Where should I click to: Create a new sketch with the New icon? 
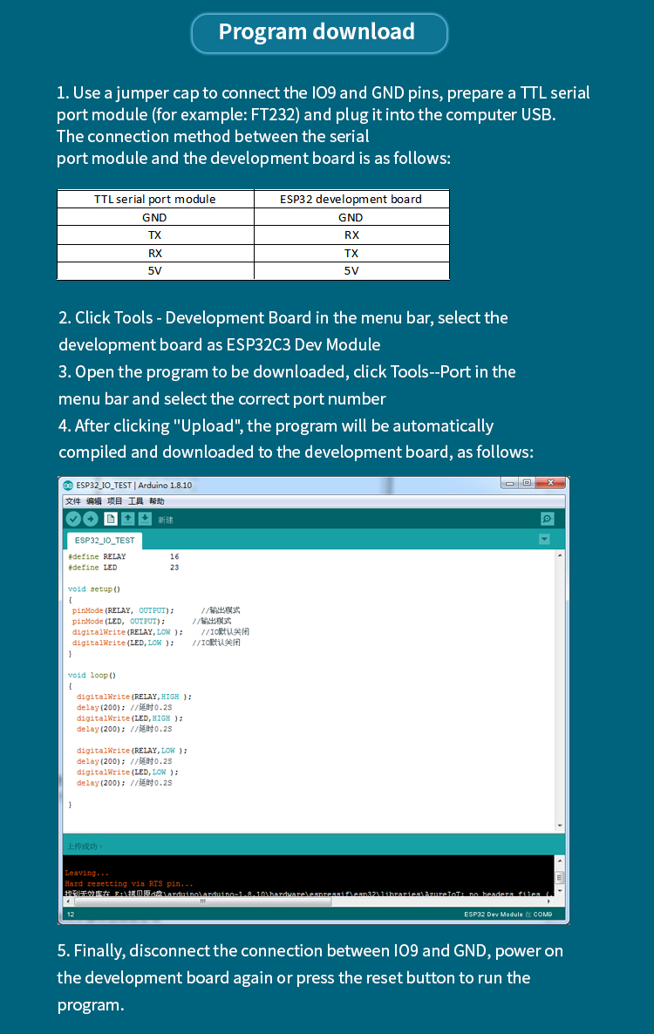[x=111, y=519]
